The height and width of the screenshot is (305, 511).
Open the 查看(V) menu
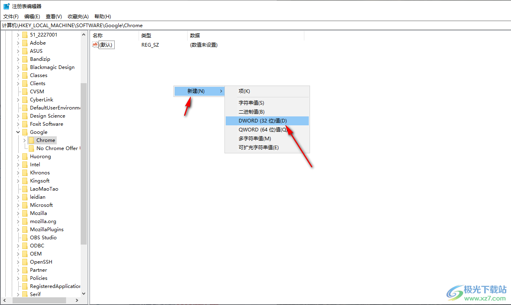[x=54, y=17]
